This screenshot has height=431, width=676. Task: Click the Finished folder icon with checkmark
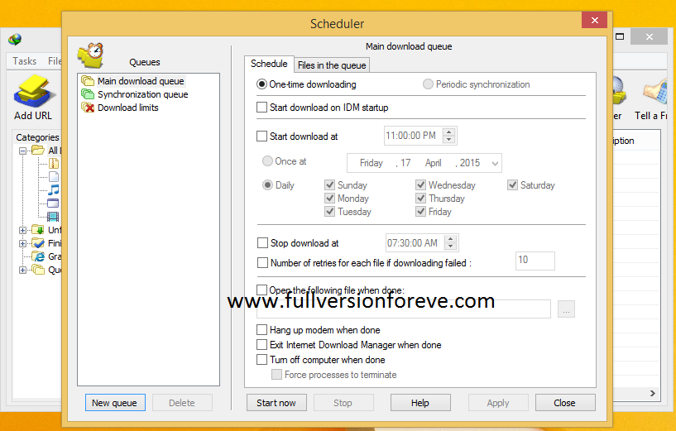click(x=38, y=243)
